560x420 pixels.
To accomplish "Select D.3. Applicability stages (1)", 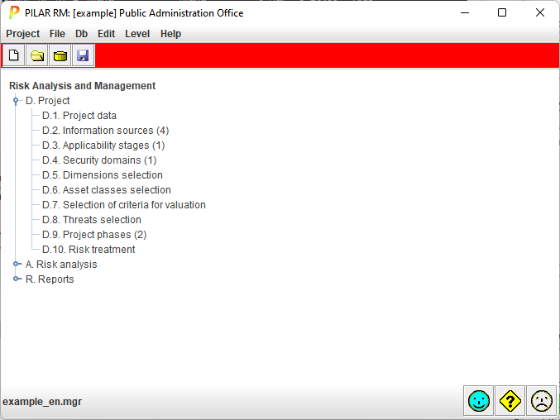I will [x=103, y=146].
